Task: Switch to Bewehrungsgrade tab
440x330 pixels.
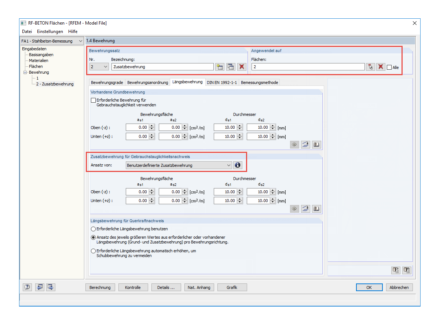Action: tap(107, 82)
